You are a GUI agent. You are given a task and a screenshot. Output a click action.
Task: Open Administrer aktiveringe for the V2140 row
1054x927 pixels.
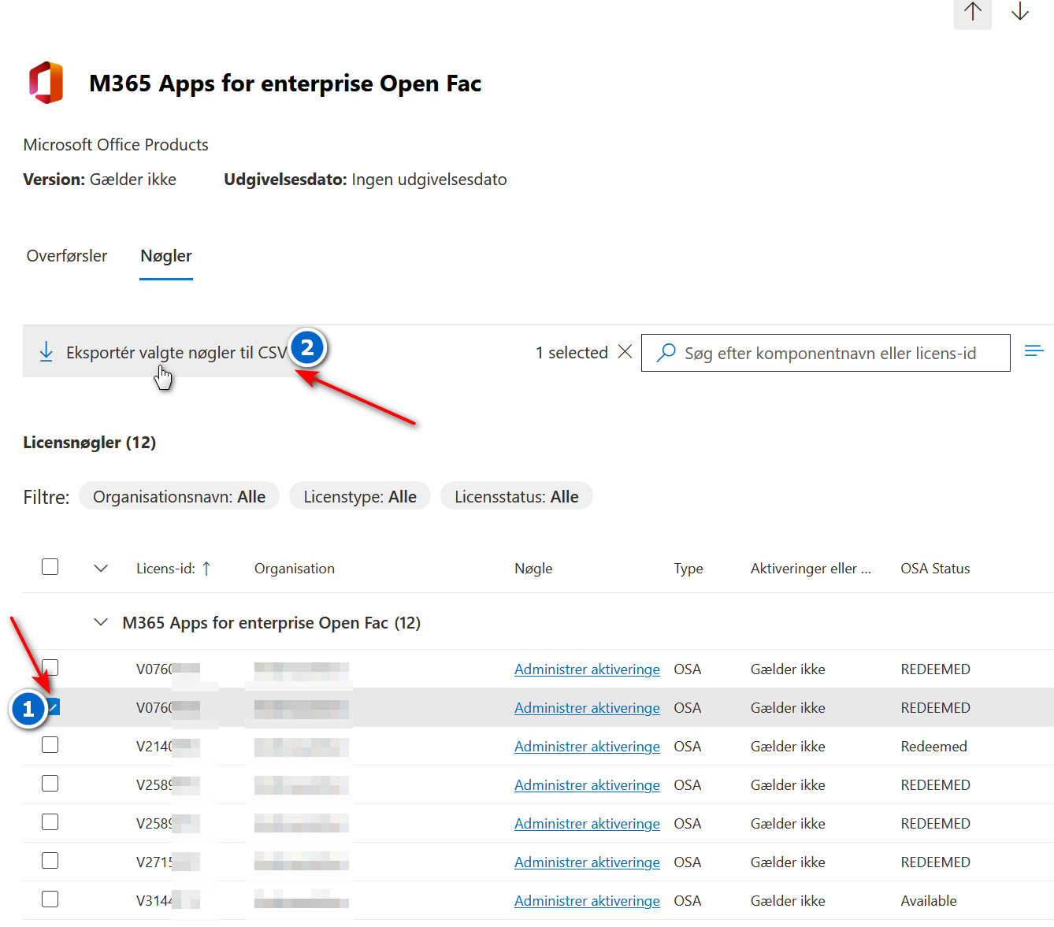587,747
